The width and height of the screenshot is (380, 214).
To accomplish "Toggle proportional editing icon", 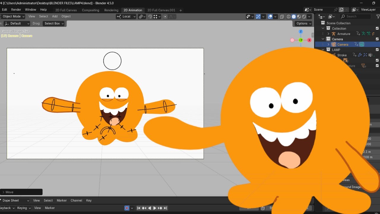I will [x=165, y=17].
